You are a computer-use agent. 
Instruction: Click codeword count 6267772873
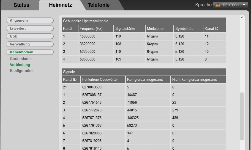[x=92, y=110]
